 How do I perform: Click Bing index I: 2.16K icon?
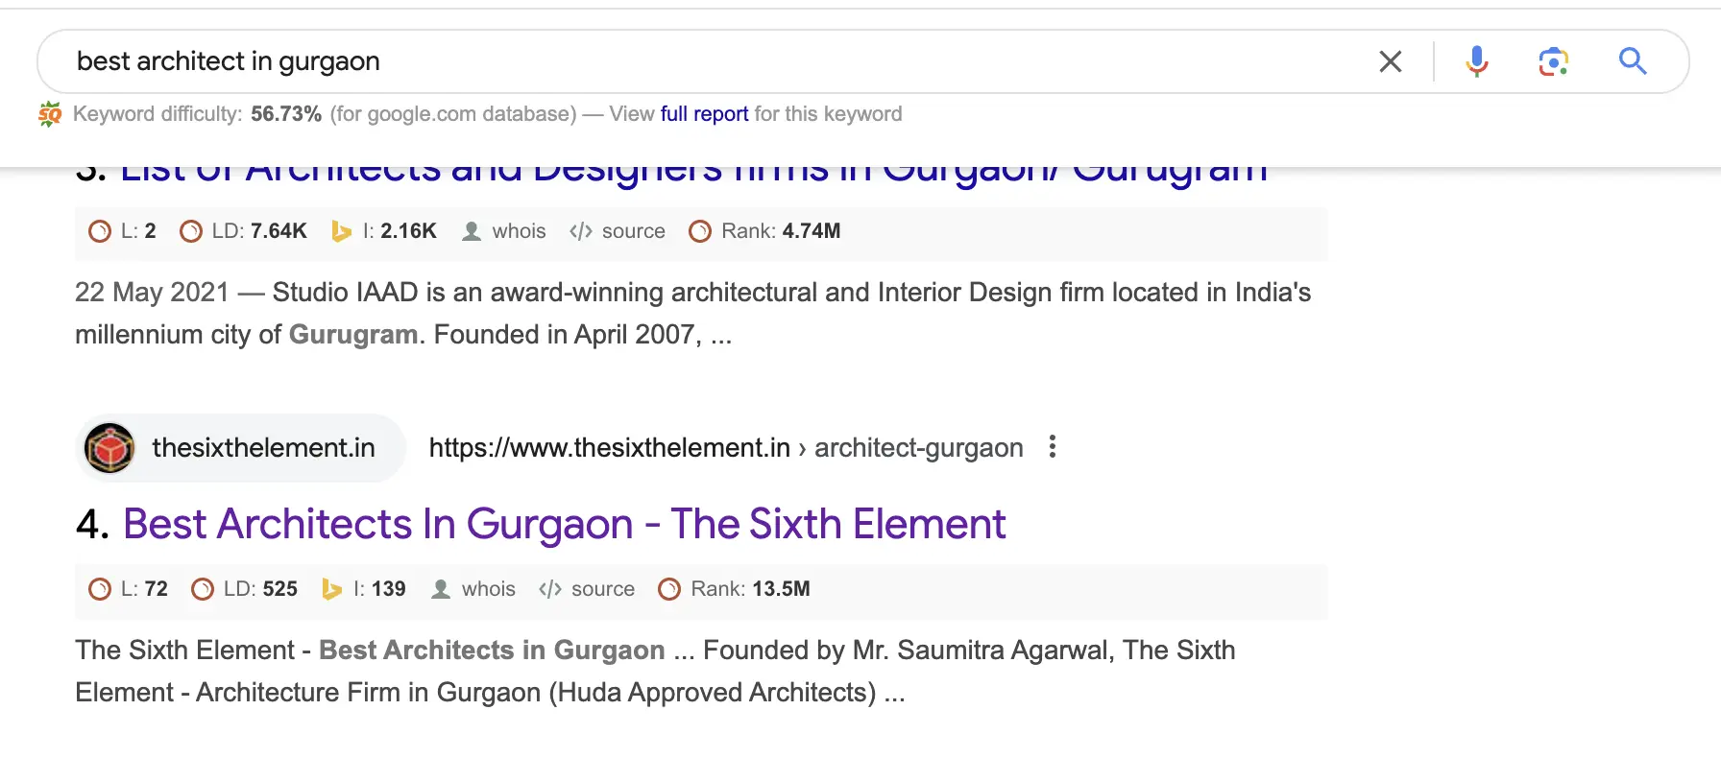tap(341, 231)
